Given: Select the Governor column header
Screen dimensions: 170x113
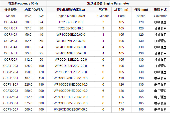Looking at the screenshot, I should (160, 16).
